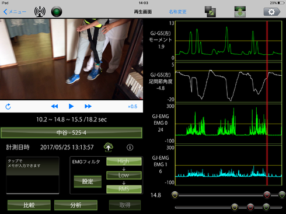Go back to メニュー
The image size is (286, 214).
(x=15, y=12)
